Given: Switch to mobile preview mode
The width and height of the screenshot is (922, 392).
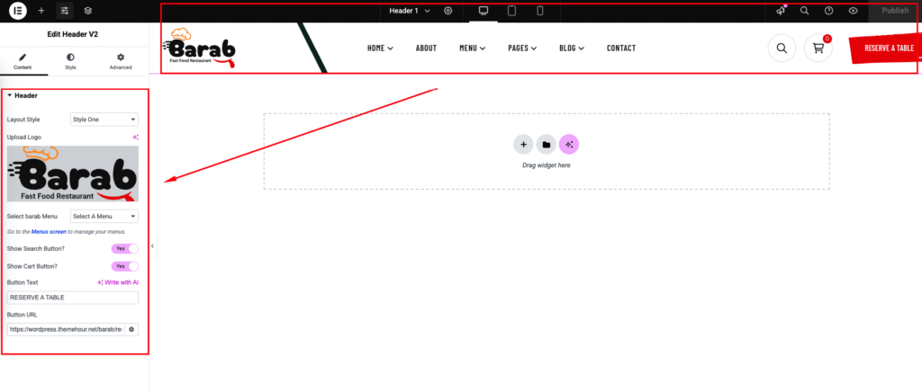Looking at the screenshot, I should point(540,11).
